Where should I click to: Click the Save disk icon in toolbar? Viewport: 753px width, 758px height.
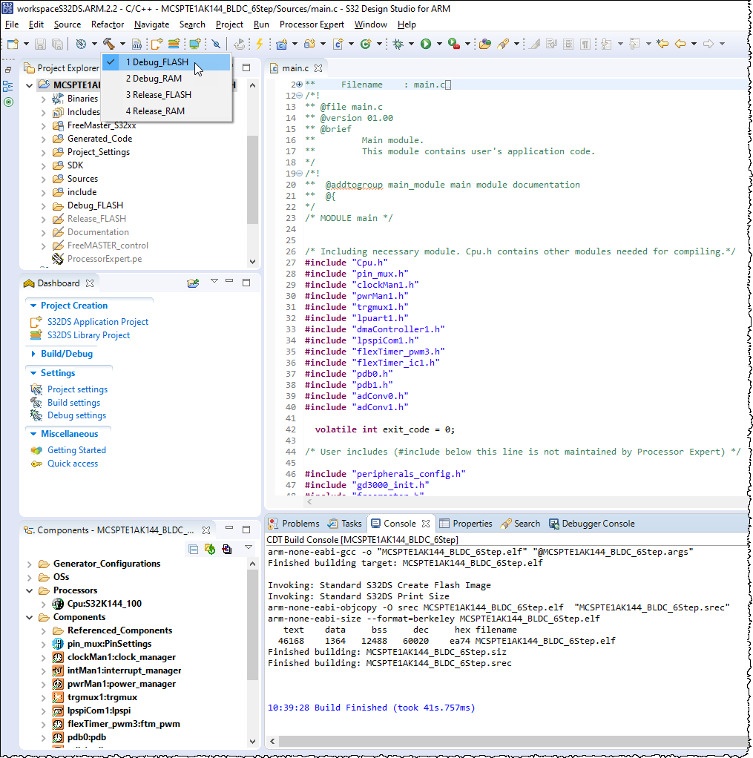(39, 44)
